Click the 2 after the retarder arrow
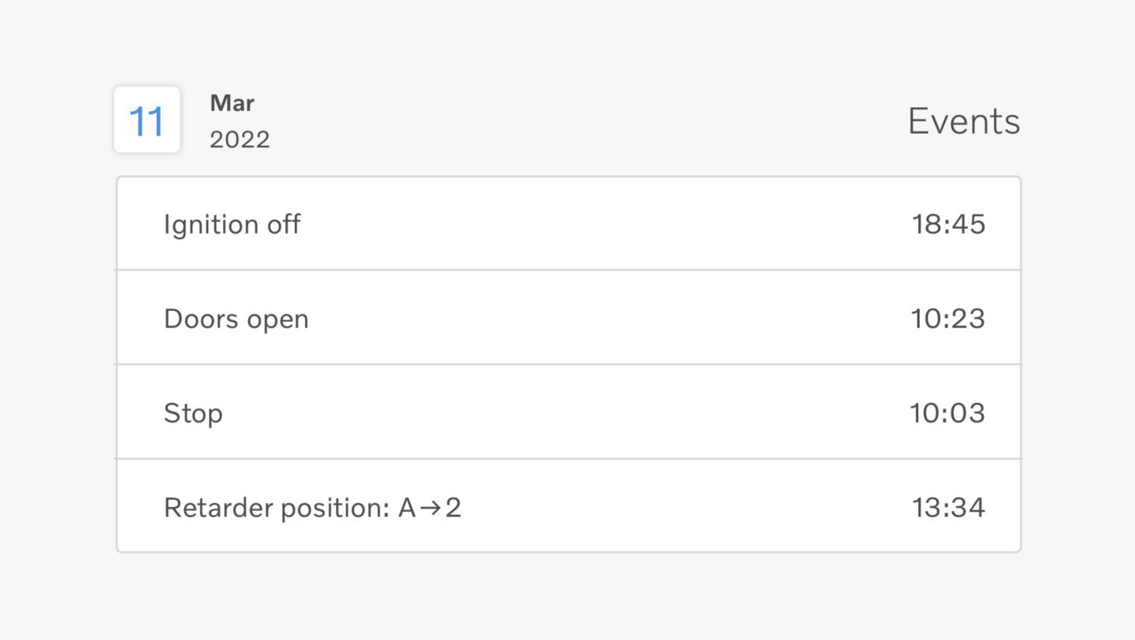The image size is (1135, 640). click(x=452, y=508)
